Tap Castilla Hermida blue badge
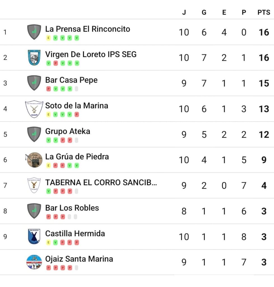This screenshot has height=287, width=274. (34, 237)
